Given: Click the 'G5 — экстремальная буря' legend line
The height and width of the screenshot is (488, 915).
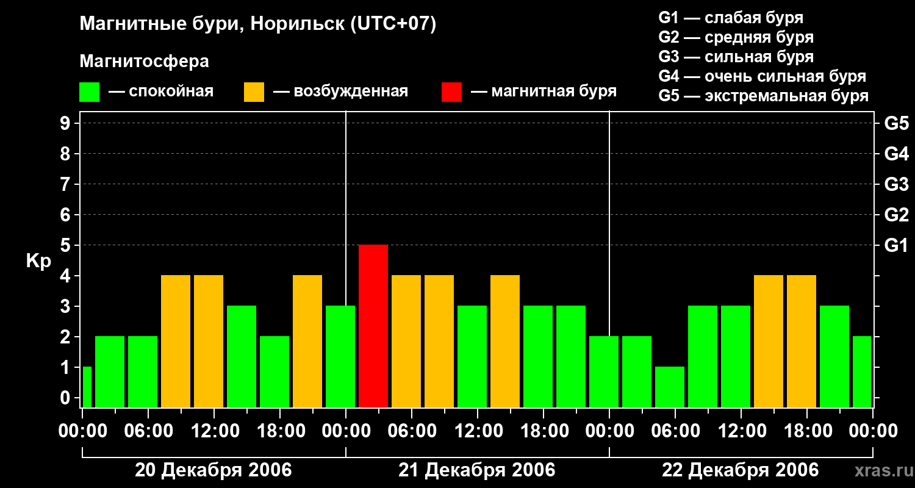Looking at the screenshot, I should pyautogui.click(x=764, y=96).
